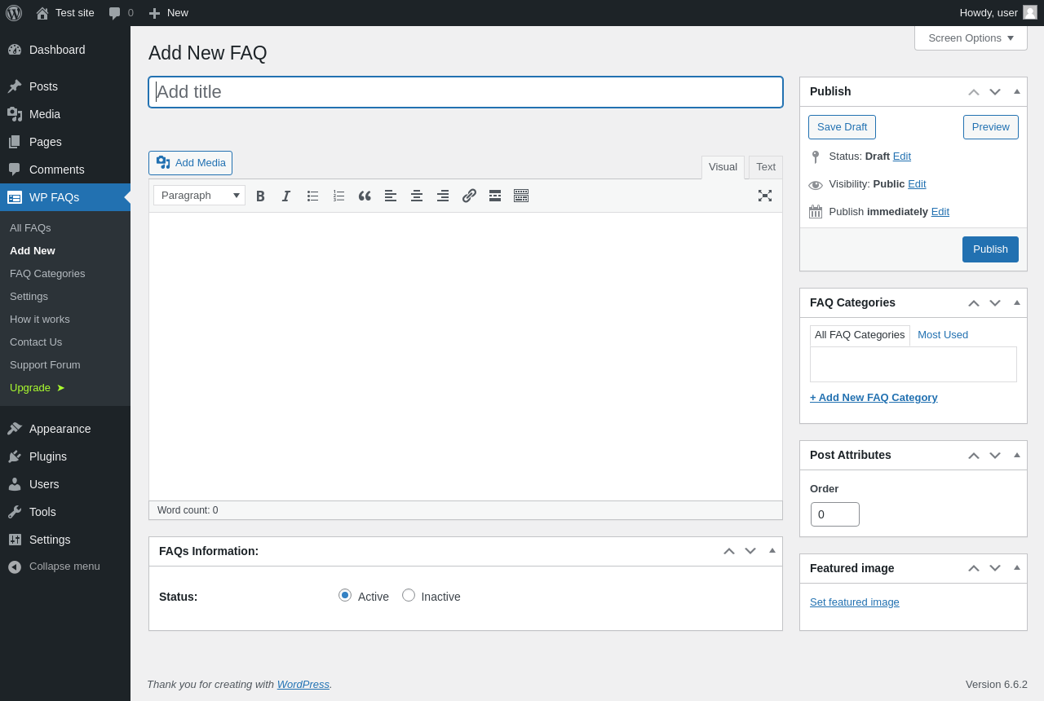Edit the Visibility setting
This screenshot has width=1044, height=701.
pyautogui.click(x=917, y=184)
